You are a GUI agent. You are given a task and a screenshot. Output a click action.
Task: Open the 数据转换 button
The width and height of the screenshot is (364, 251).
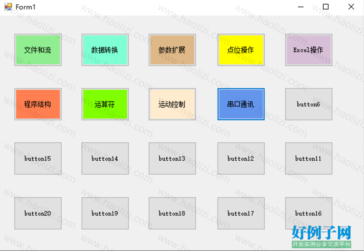click(x=105, y=50)
